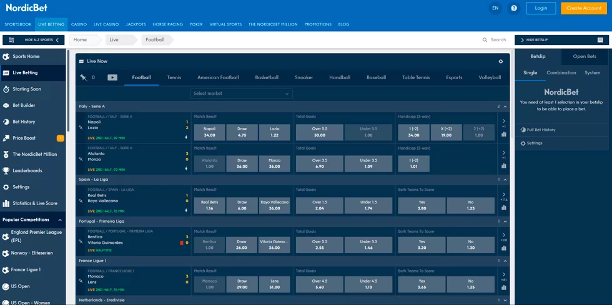
Task: Click the Create Account button
Action: [584, 8]
